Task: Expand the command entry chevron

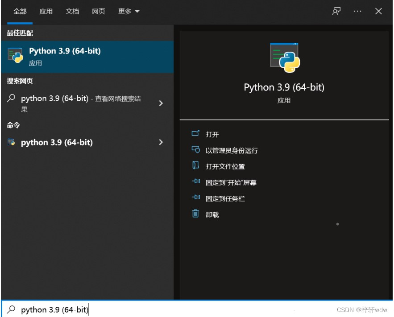Action: 161,142
